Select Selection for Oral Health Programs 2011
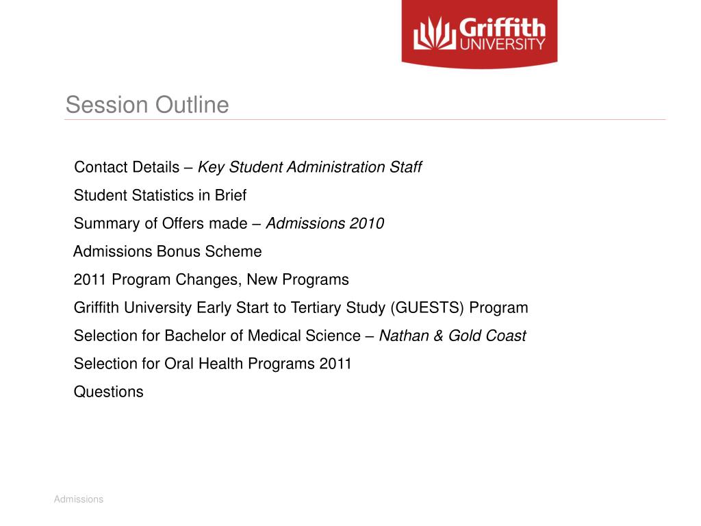Viewport: 701px width, 526px height. pyautogui.click(x=212, y=364)
